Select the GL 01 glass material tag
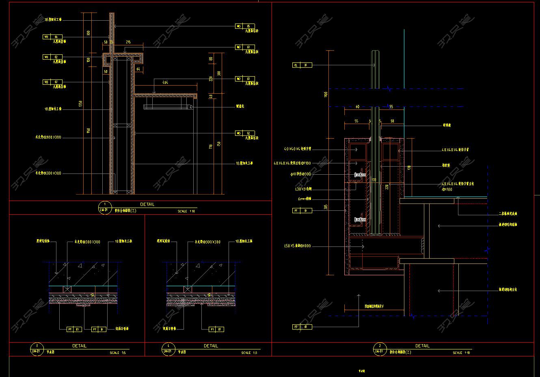Screen dimensions: 540x377 [302, 65]
